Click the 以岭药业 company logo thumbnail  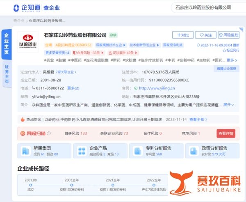(28, 41)
